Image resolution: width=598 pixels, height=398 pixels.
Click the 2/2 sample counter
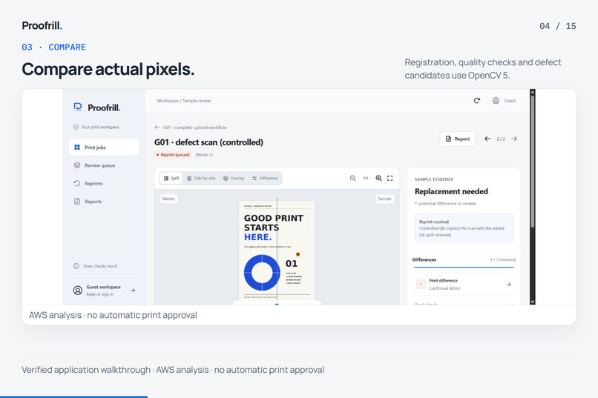pos(501,139)
